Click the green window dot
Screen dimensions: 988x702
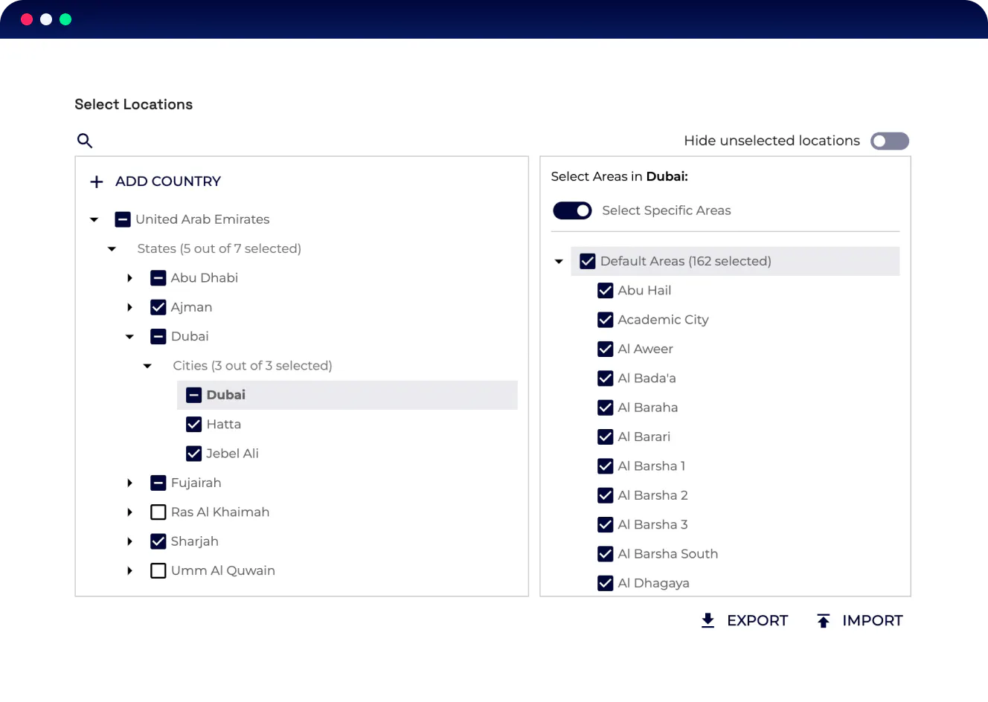(x=65, y=19)
